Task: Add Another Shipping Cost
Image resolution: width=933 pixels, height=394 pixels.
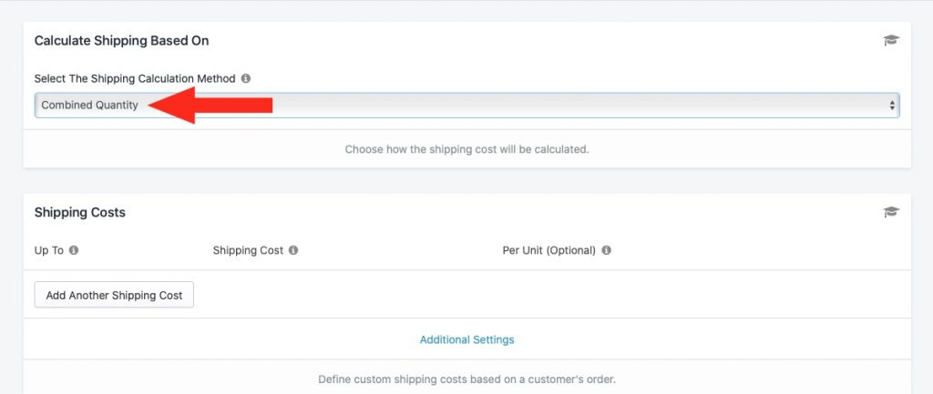Action: coord(114,295)
